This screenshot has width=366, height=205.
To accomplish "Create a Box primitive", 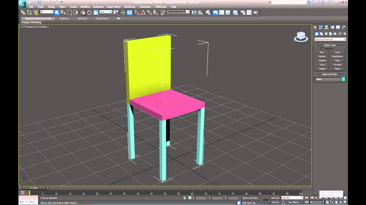I will click(322, 52).
